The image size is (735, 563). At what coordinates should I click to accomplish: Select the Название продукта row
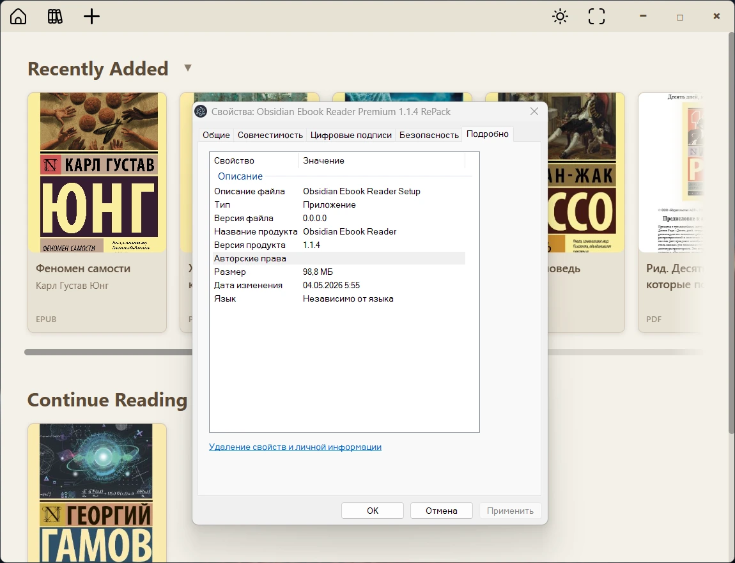point(339,231)
